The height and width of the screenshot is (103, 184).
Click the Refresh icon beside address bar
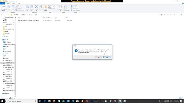(x=162, y=15)
